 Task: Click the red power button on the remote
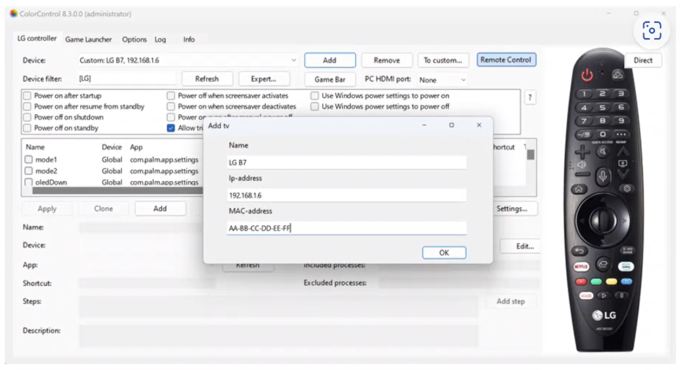587,75
